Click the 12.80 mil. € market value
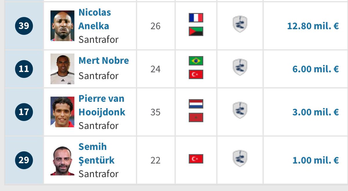Viewport: 348px width, 191px height. tap(313, 26)
